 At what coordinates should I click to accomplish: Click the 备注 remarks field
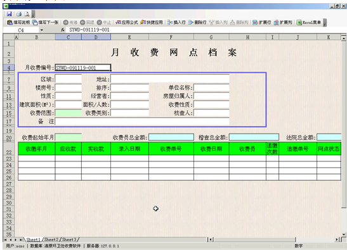pos(142,122)
